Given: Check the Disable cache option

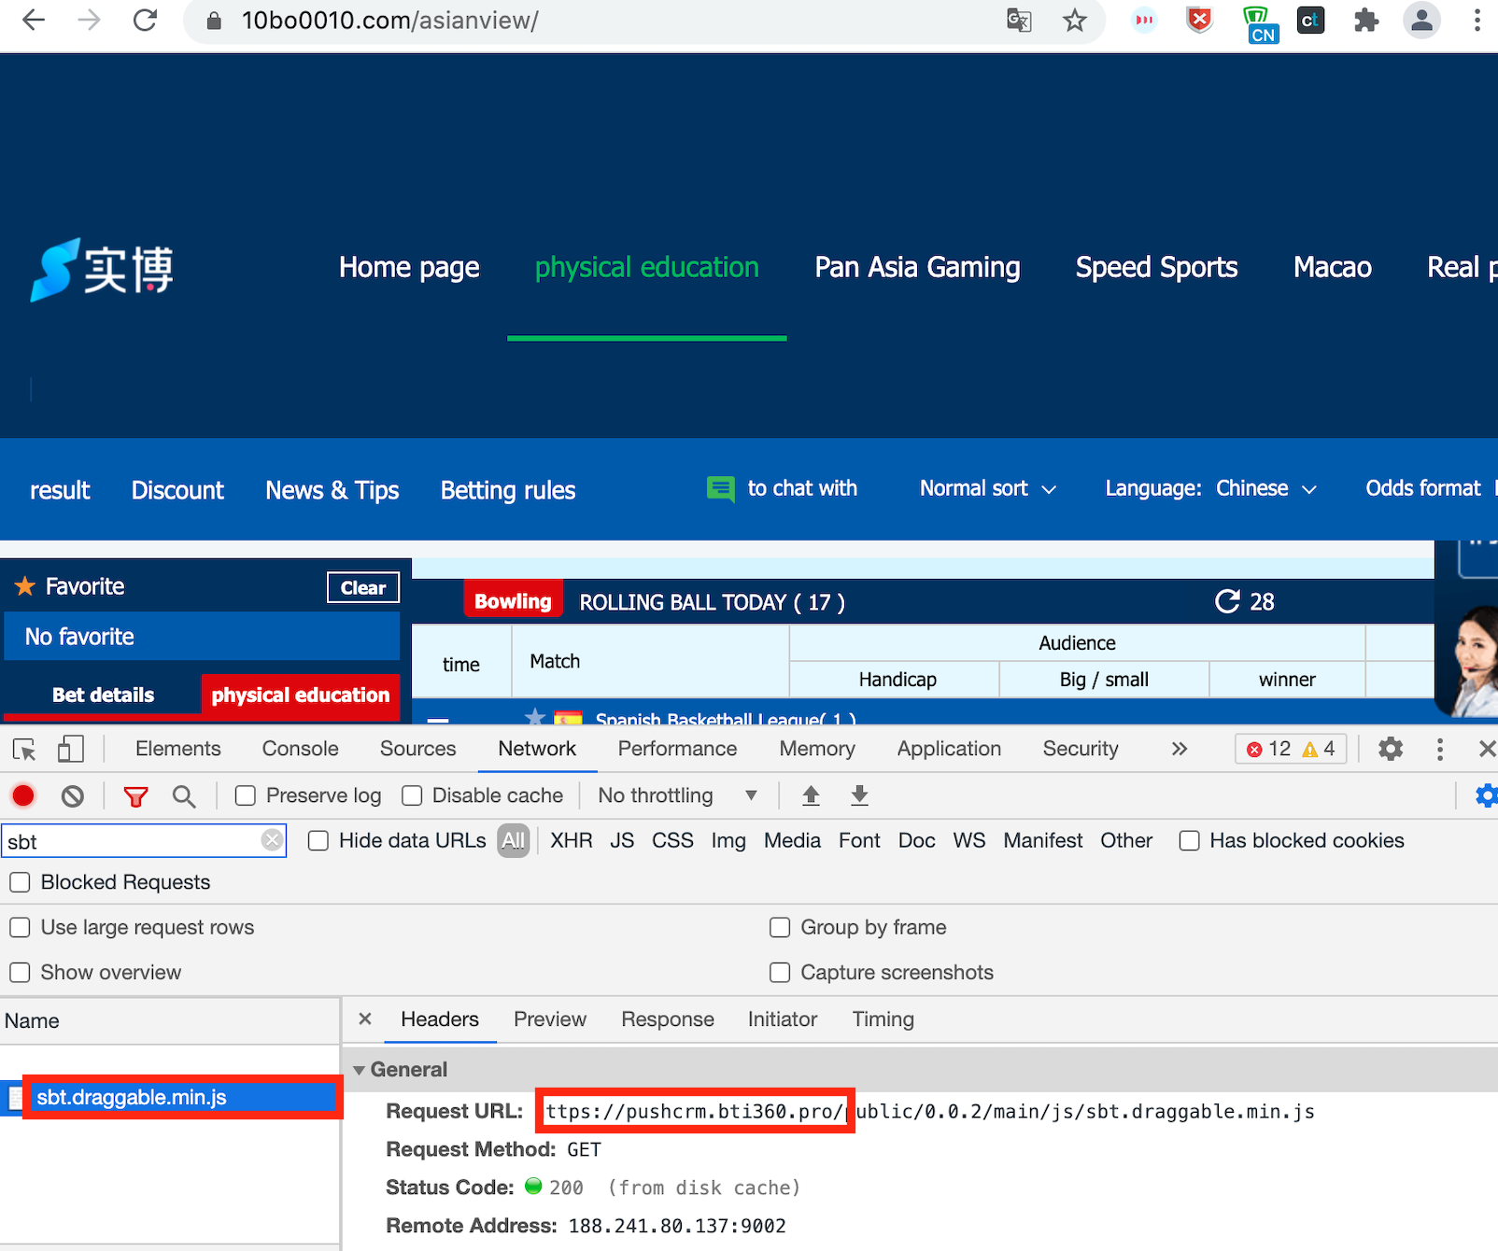Looking at the screenshot, I should point(412,795).
